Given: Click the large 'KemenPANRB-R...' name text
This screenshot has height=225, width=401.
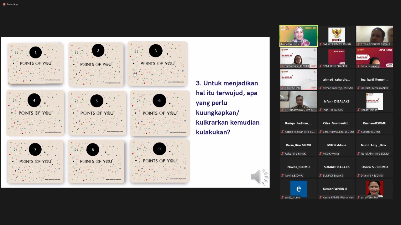Looking at the screenshot, I should (336, 189).
